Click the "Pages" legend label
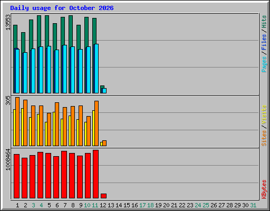The image size is (270, 211). click(x=264, y=64)
